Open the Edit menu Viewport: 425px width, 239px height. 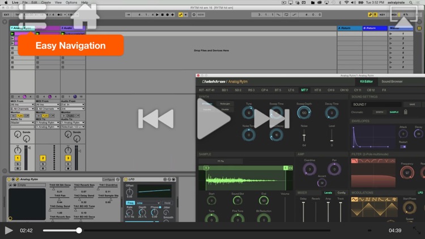[34, 2]
